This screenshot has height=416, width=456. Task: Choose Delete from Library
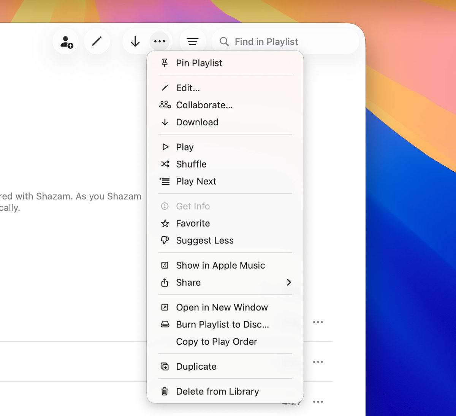(225, 391)
